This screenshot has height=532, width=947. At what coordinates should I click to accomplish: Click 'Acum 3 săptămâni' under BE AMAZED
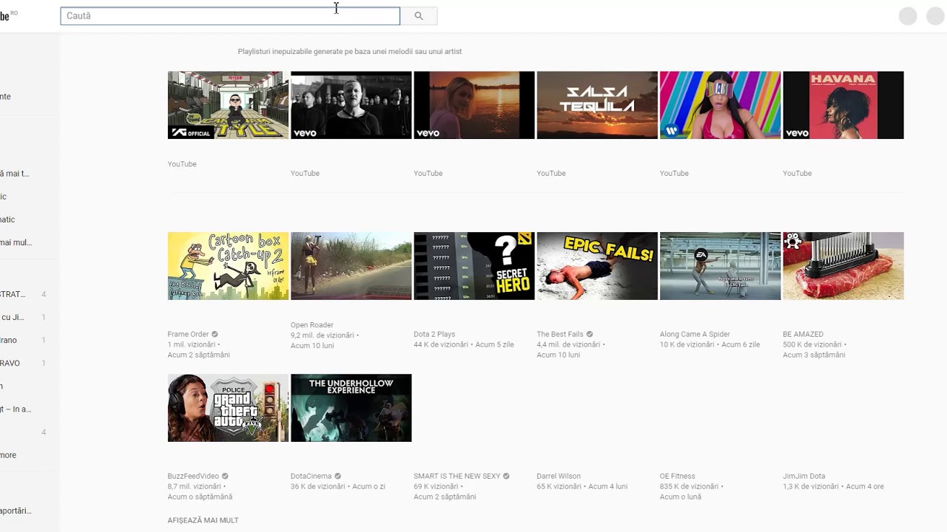pos(814,355)
